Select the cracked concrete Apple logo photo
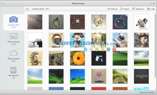Viewport: 157px width, 95px height. 56,22
